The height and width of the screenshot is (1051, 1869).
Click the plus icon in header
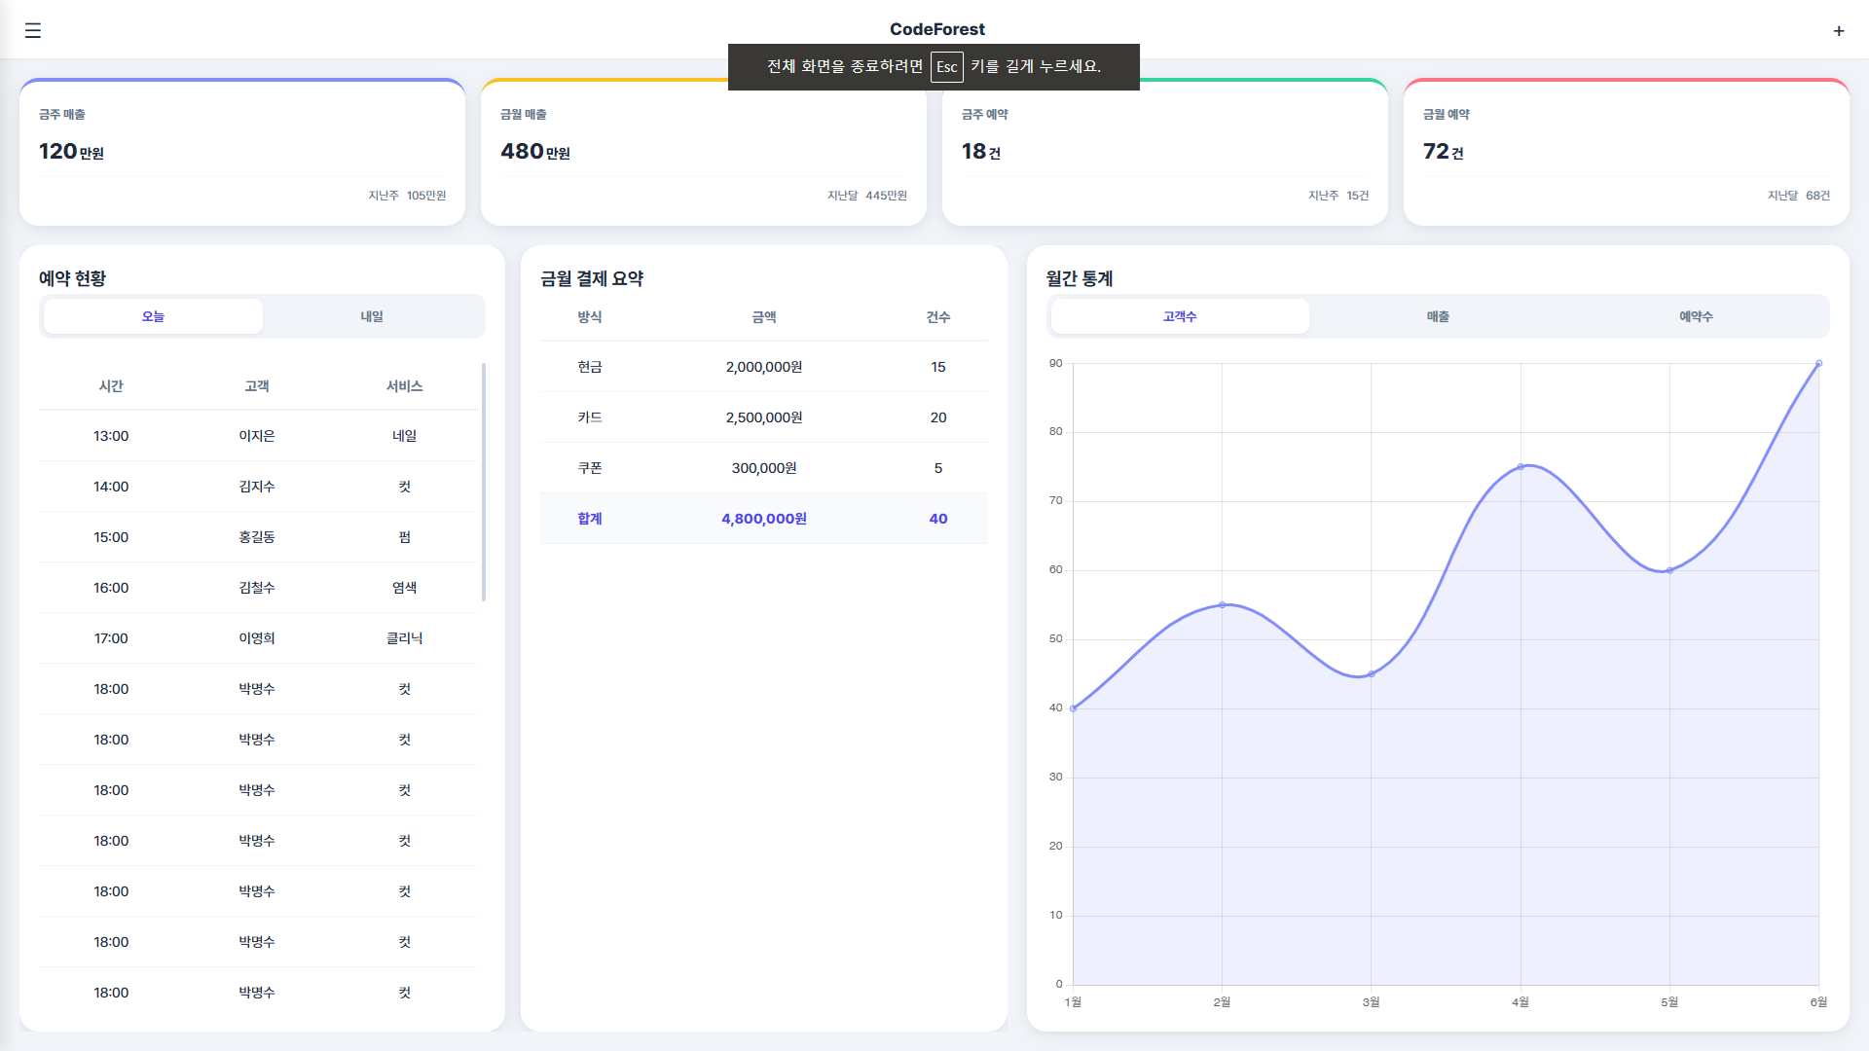[x=1838, y=31]
